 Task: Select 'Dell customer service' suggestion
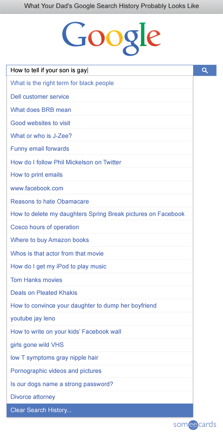[100, 97]
